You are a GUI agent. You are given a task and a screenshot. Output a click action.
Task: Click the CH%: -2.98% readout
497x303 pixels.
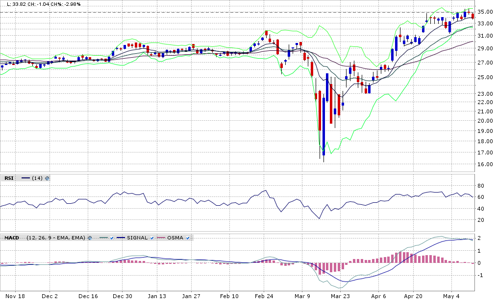pos(66,4)
